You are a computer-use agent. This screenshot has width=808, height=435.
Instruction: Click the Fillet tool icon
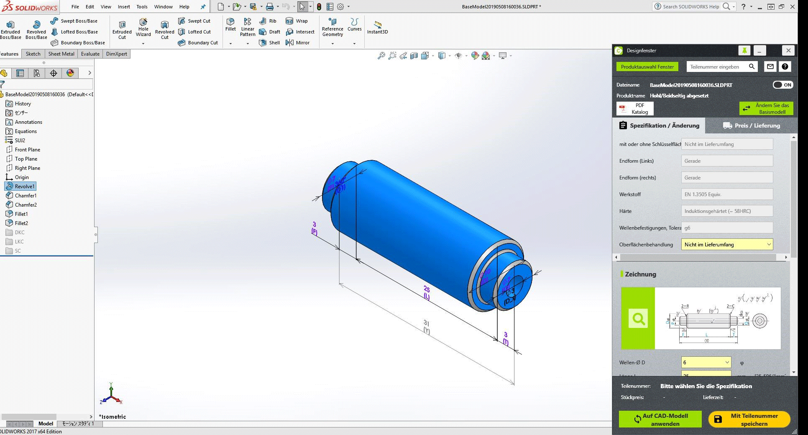pyautogui.click(x=230, y=22)
